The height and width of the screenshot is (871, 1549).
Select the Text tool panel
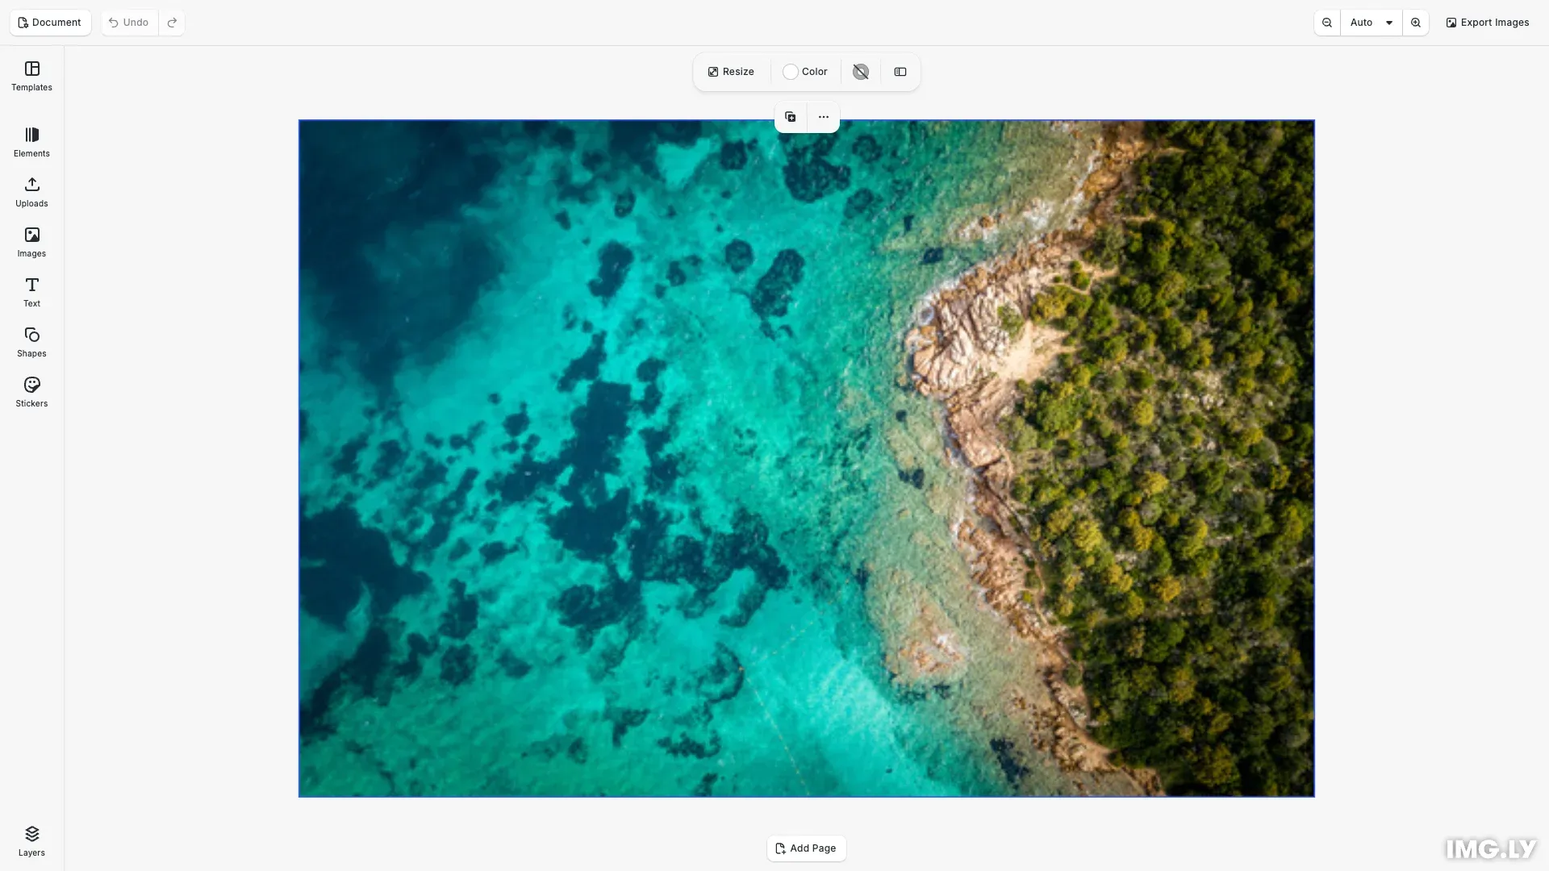click(31, 292)
